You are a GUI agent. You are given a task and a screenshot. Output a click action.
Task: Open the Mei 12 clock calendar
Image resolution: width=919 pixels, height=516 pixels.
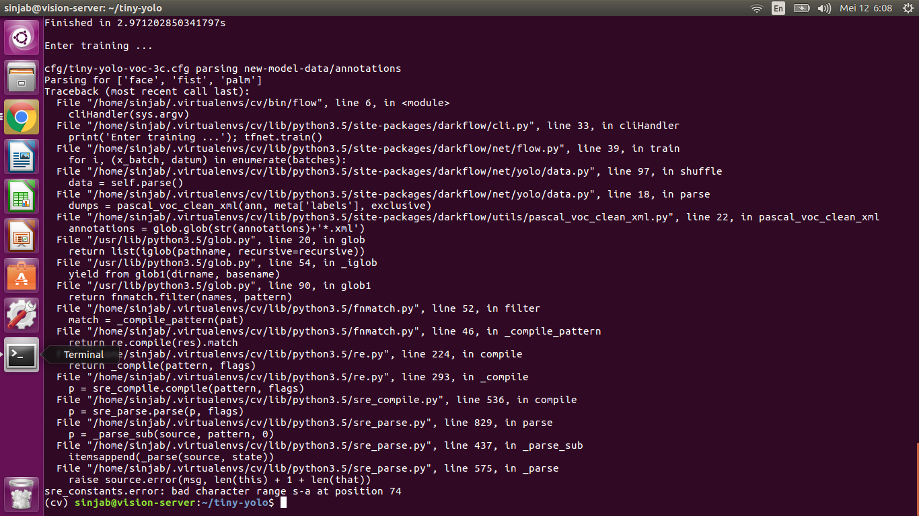(x=865, y=8)
